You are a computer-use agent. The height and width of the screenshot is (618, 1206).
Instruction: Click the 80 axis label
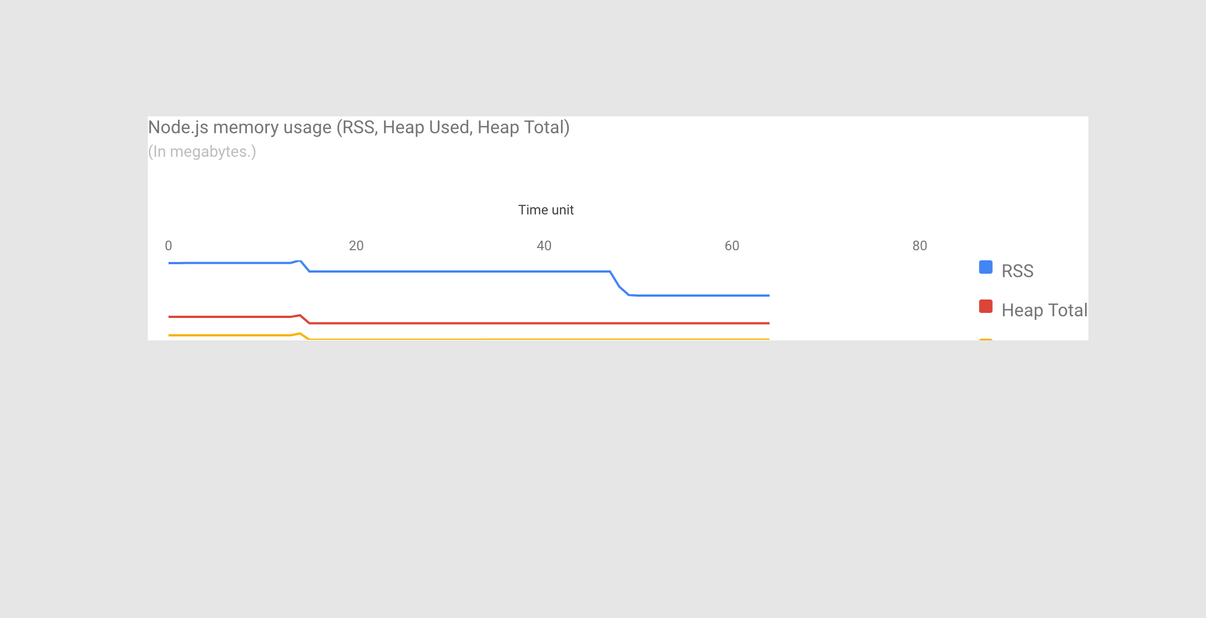pyautogui.click(x=919, y=245)
